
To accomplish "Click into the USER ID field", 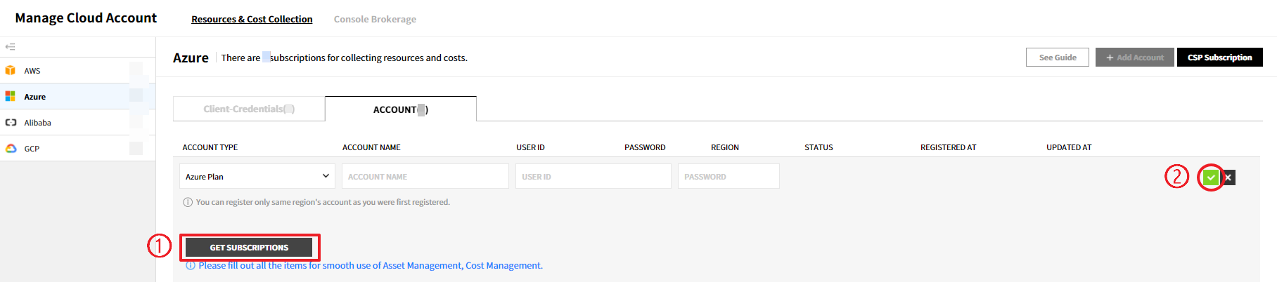I will (x=593, y=176).
